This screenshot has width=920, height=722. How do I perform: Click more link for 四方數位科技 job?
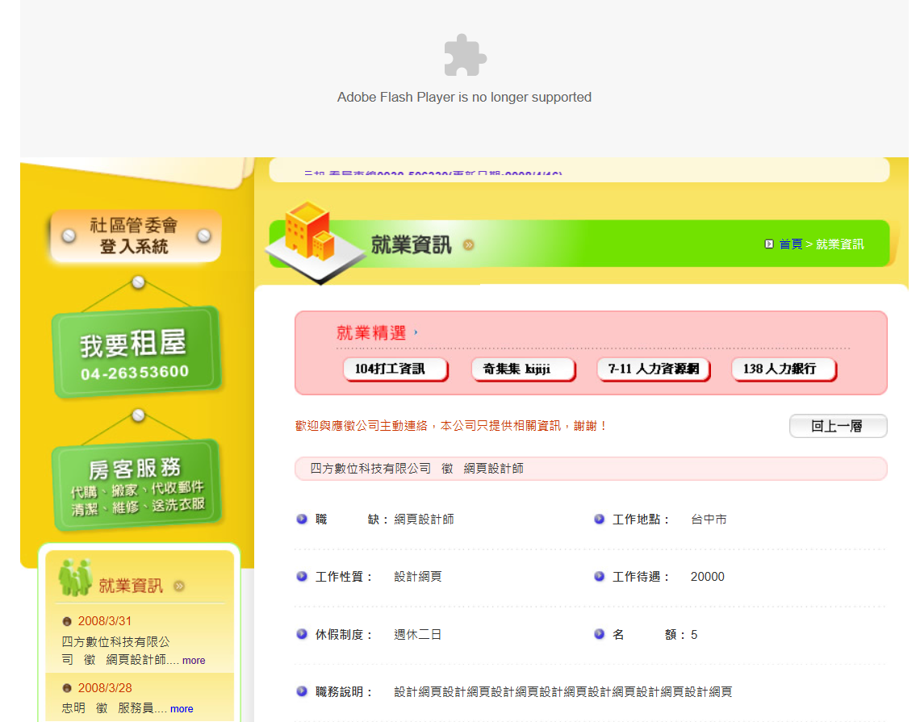pyautogui.click(x=194, y=661)
